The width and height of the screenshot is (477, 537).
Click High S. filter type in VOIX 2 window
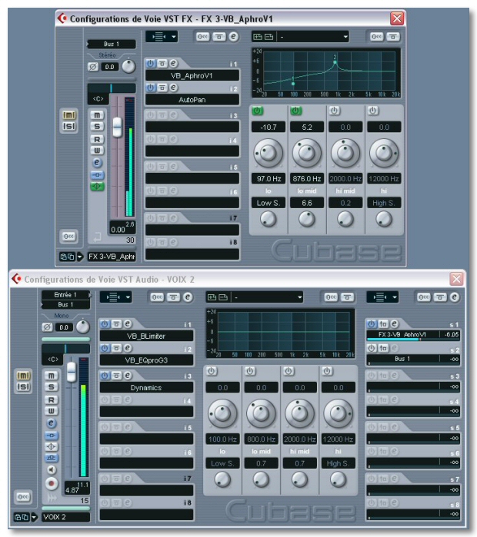tap(338, 463)
